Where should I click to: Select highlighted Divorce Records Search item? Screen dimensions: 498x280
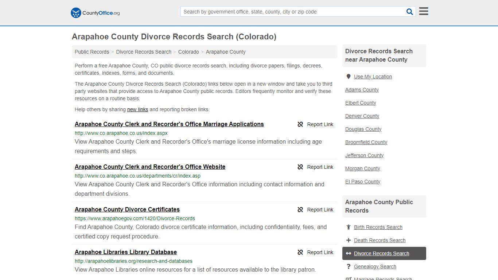coord(384,253)
